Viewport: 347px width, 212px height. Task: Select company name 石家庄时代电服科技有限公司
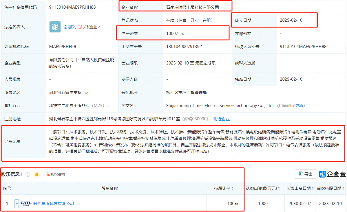[x=193, y=7]
